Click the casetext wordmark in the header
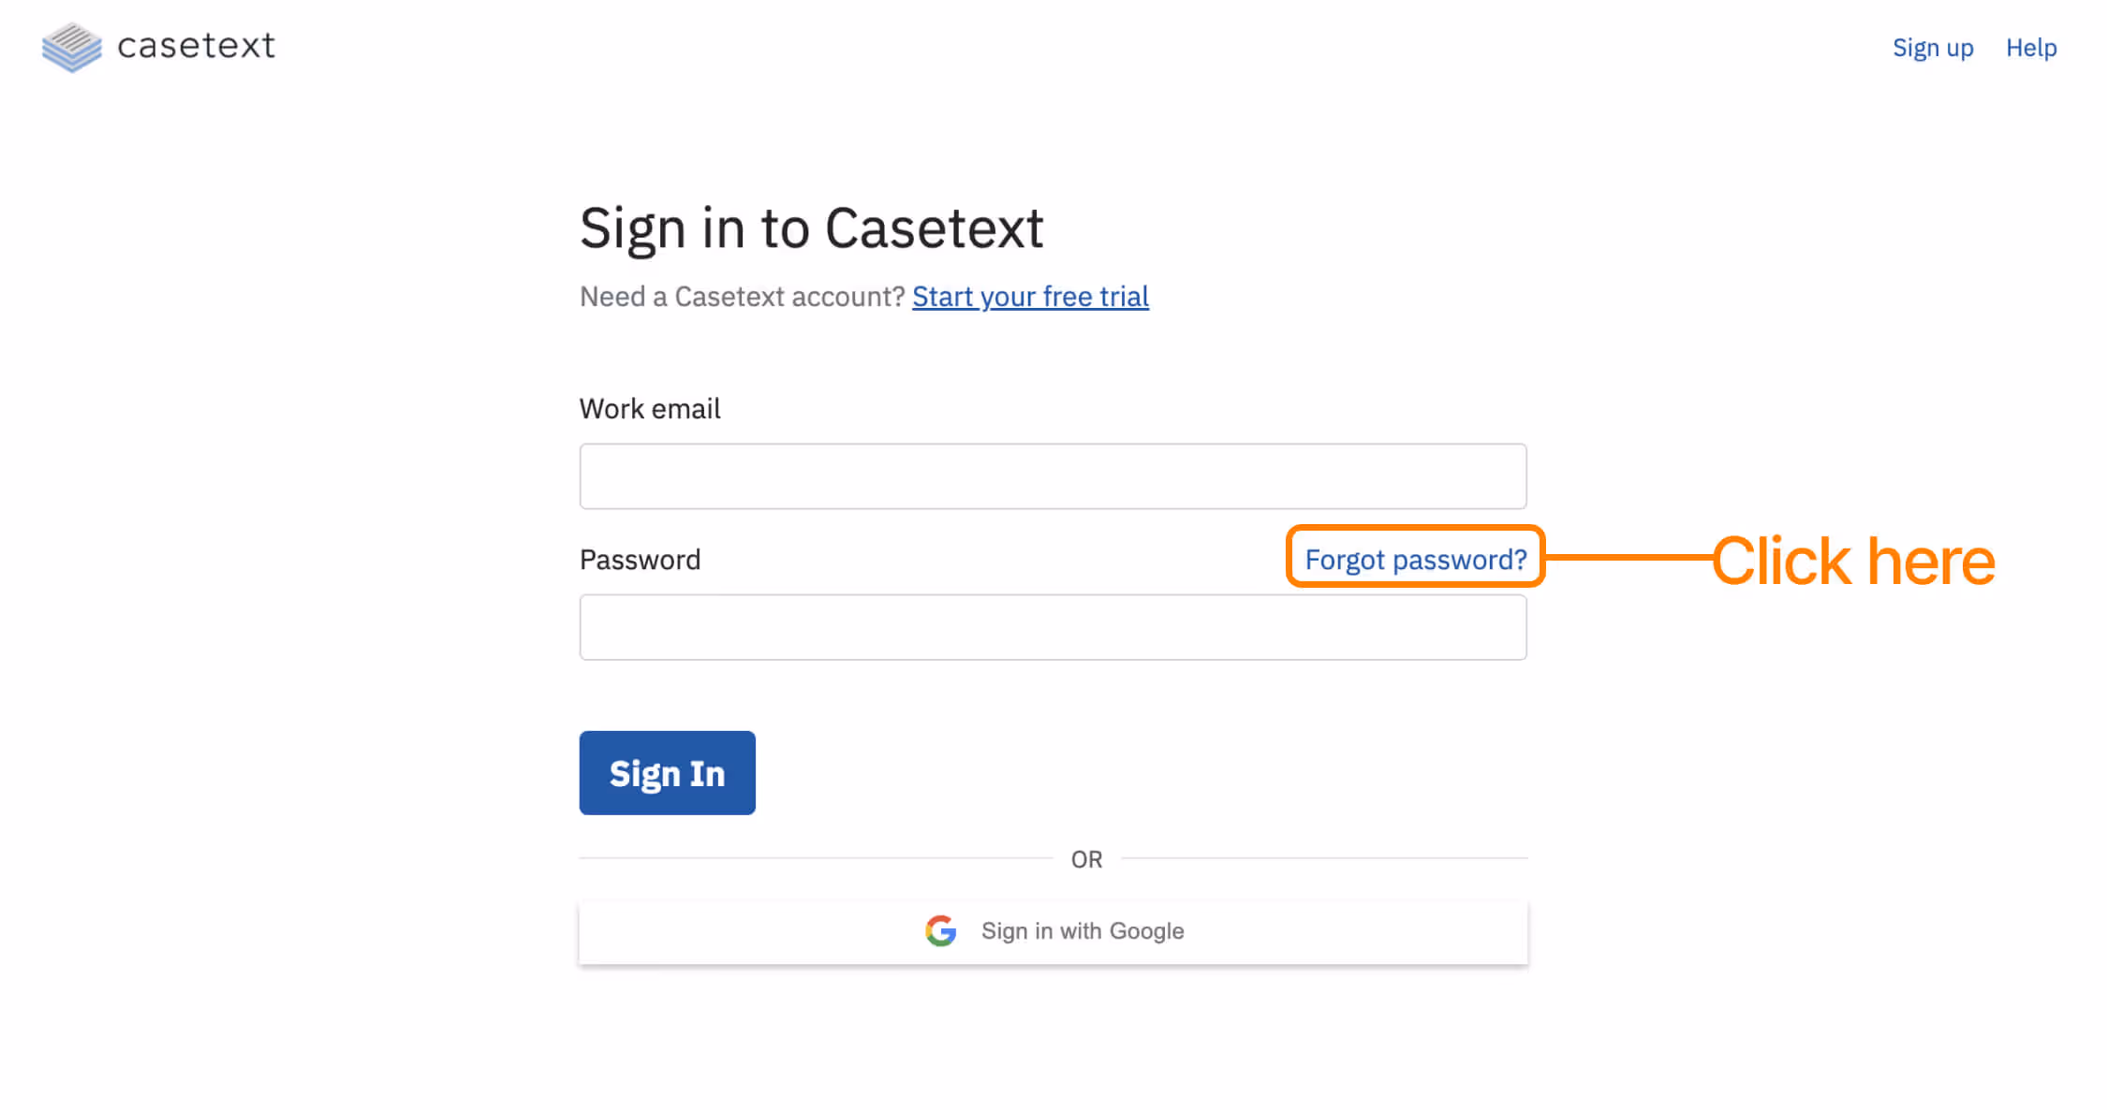The width and height of the screenshot is (2107, 1110). click(195, 47)
